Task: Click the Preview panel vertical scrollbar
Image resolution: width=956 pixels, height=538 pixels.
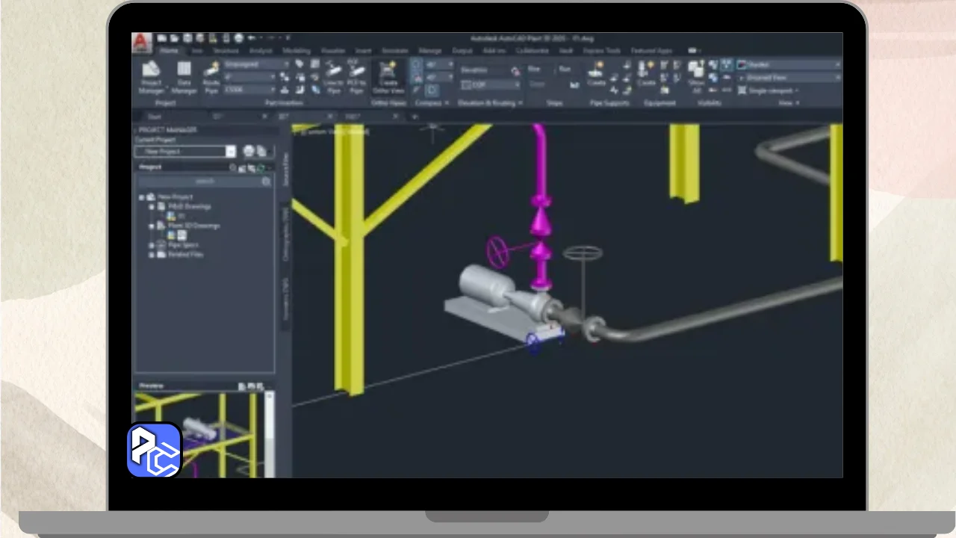Action: [270, 433]
